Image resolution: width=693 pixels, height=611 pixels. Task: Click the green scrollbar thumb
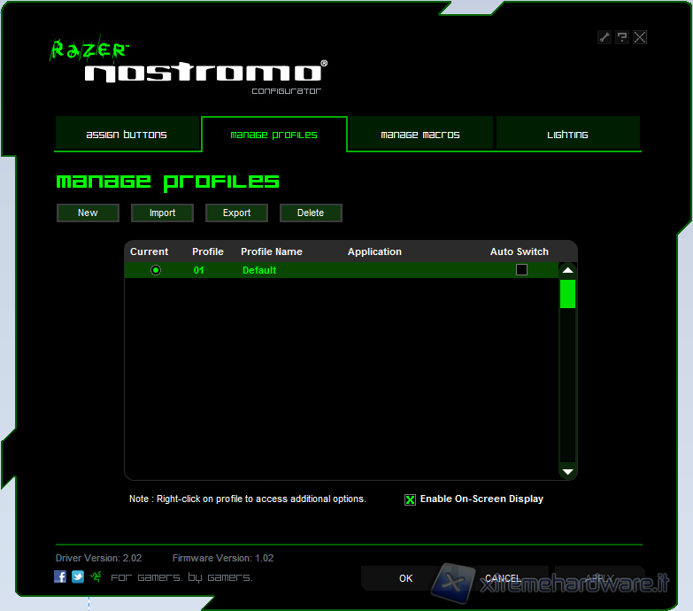click(x=567, y=293)
